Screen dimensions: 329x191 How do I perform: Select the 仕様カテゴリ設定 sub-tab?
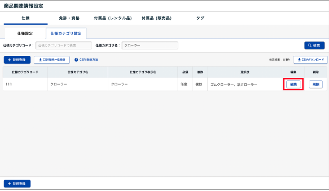[x=66, y=34]
